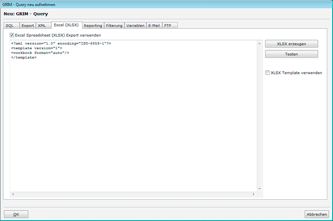The width and height of the screenshot is (333, 221).
Task: Go to the Reporting tab
Action: [93, 26]
